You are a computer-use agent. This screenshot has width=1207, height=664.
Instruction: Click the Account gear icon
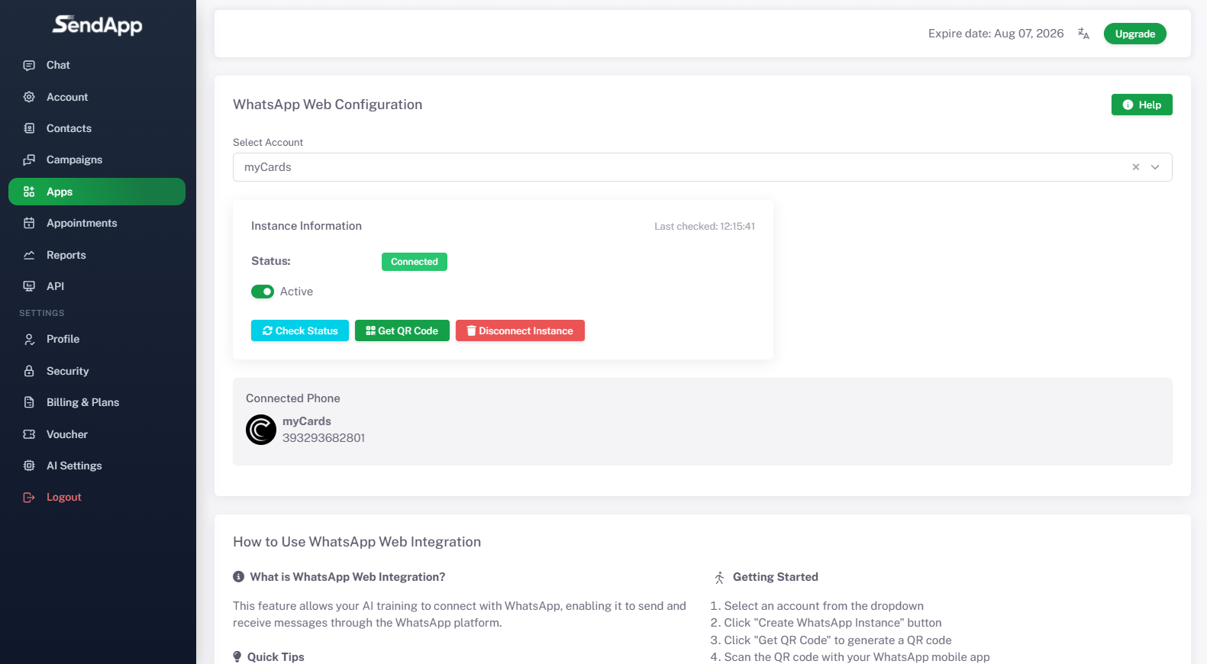tap(29, 97)
